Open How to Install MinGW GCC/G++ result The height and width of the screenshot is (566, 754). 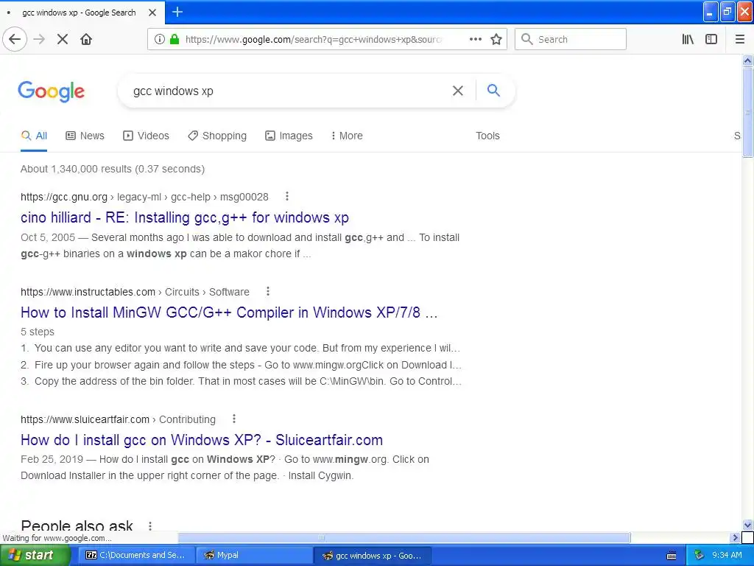229,312
